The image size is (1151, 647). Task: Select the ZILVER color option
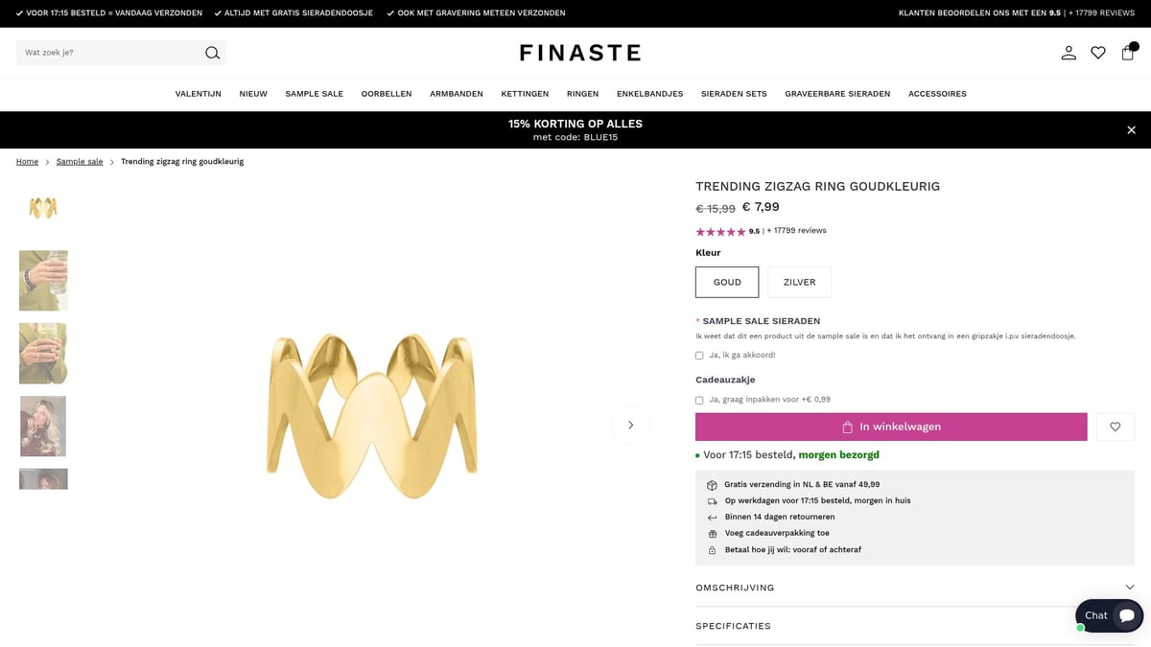coord(799,282)
